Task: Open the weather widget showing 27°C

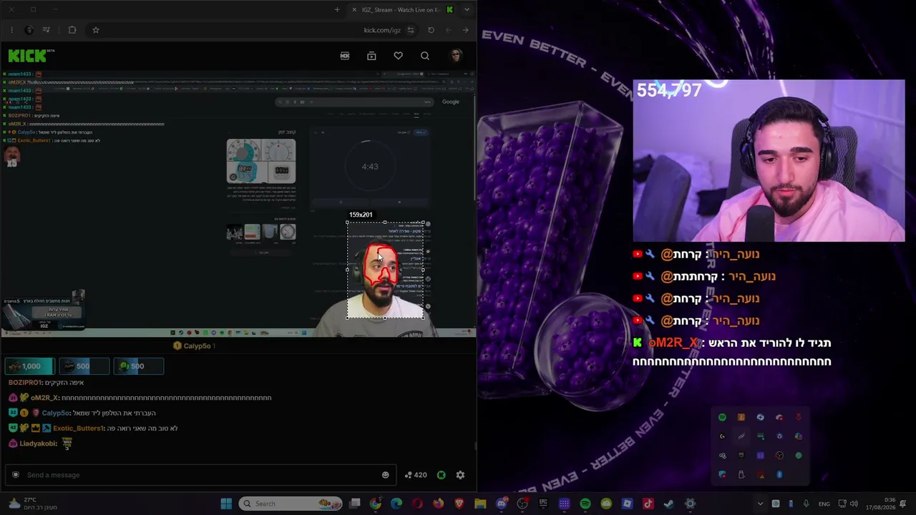Action: click(x=31, y=504)
